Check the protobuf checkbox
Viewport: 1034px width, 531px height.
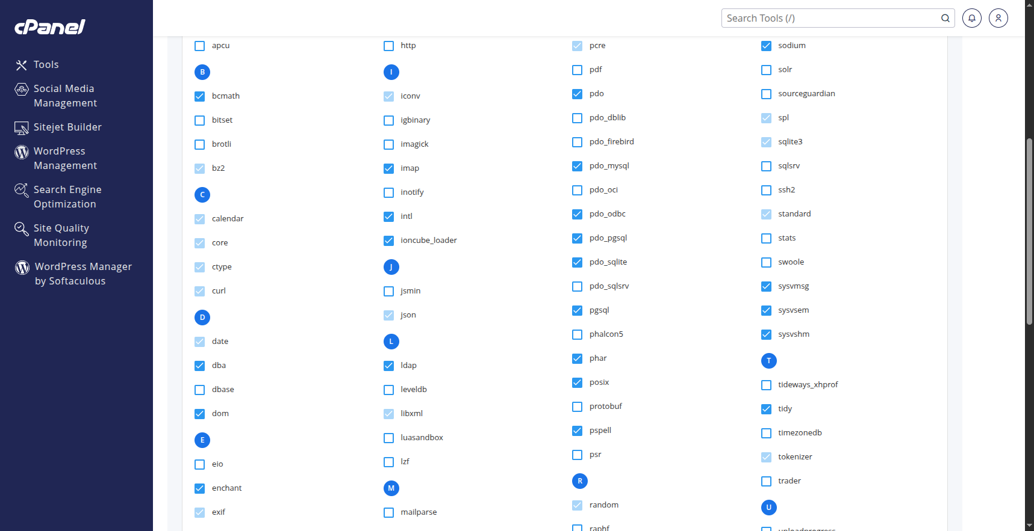coord(578,407)
